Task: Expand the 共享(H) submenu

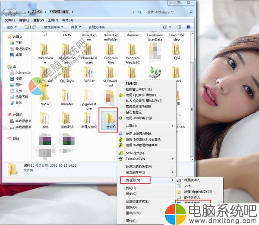Action: (147, 126)
